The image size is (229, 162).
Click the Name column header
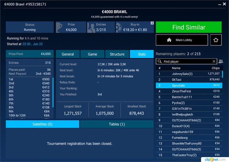[x=176, y=68]
